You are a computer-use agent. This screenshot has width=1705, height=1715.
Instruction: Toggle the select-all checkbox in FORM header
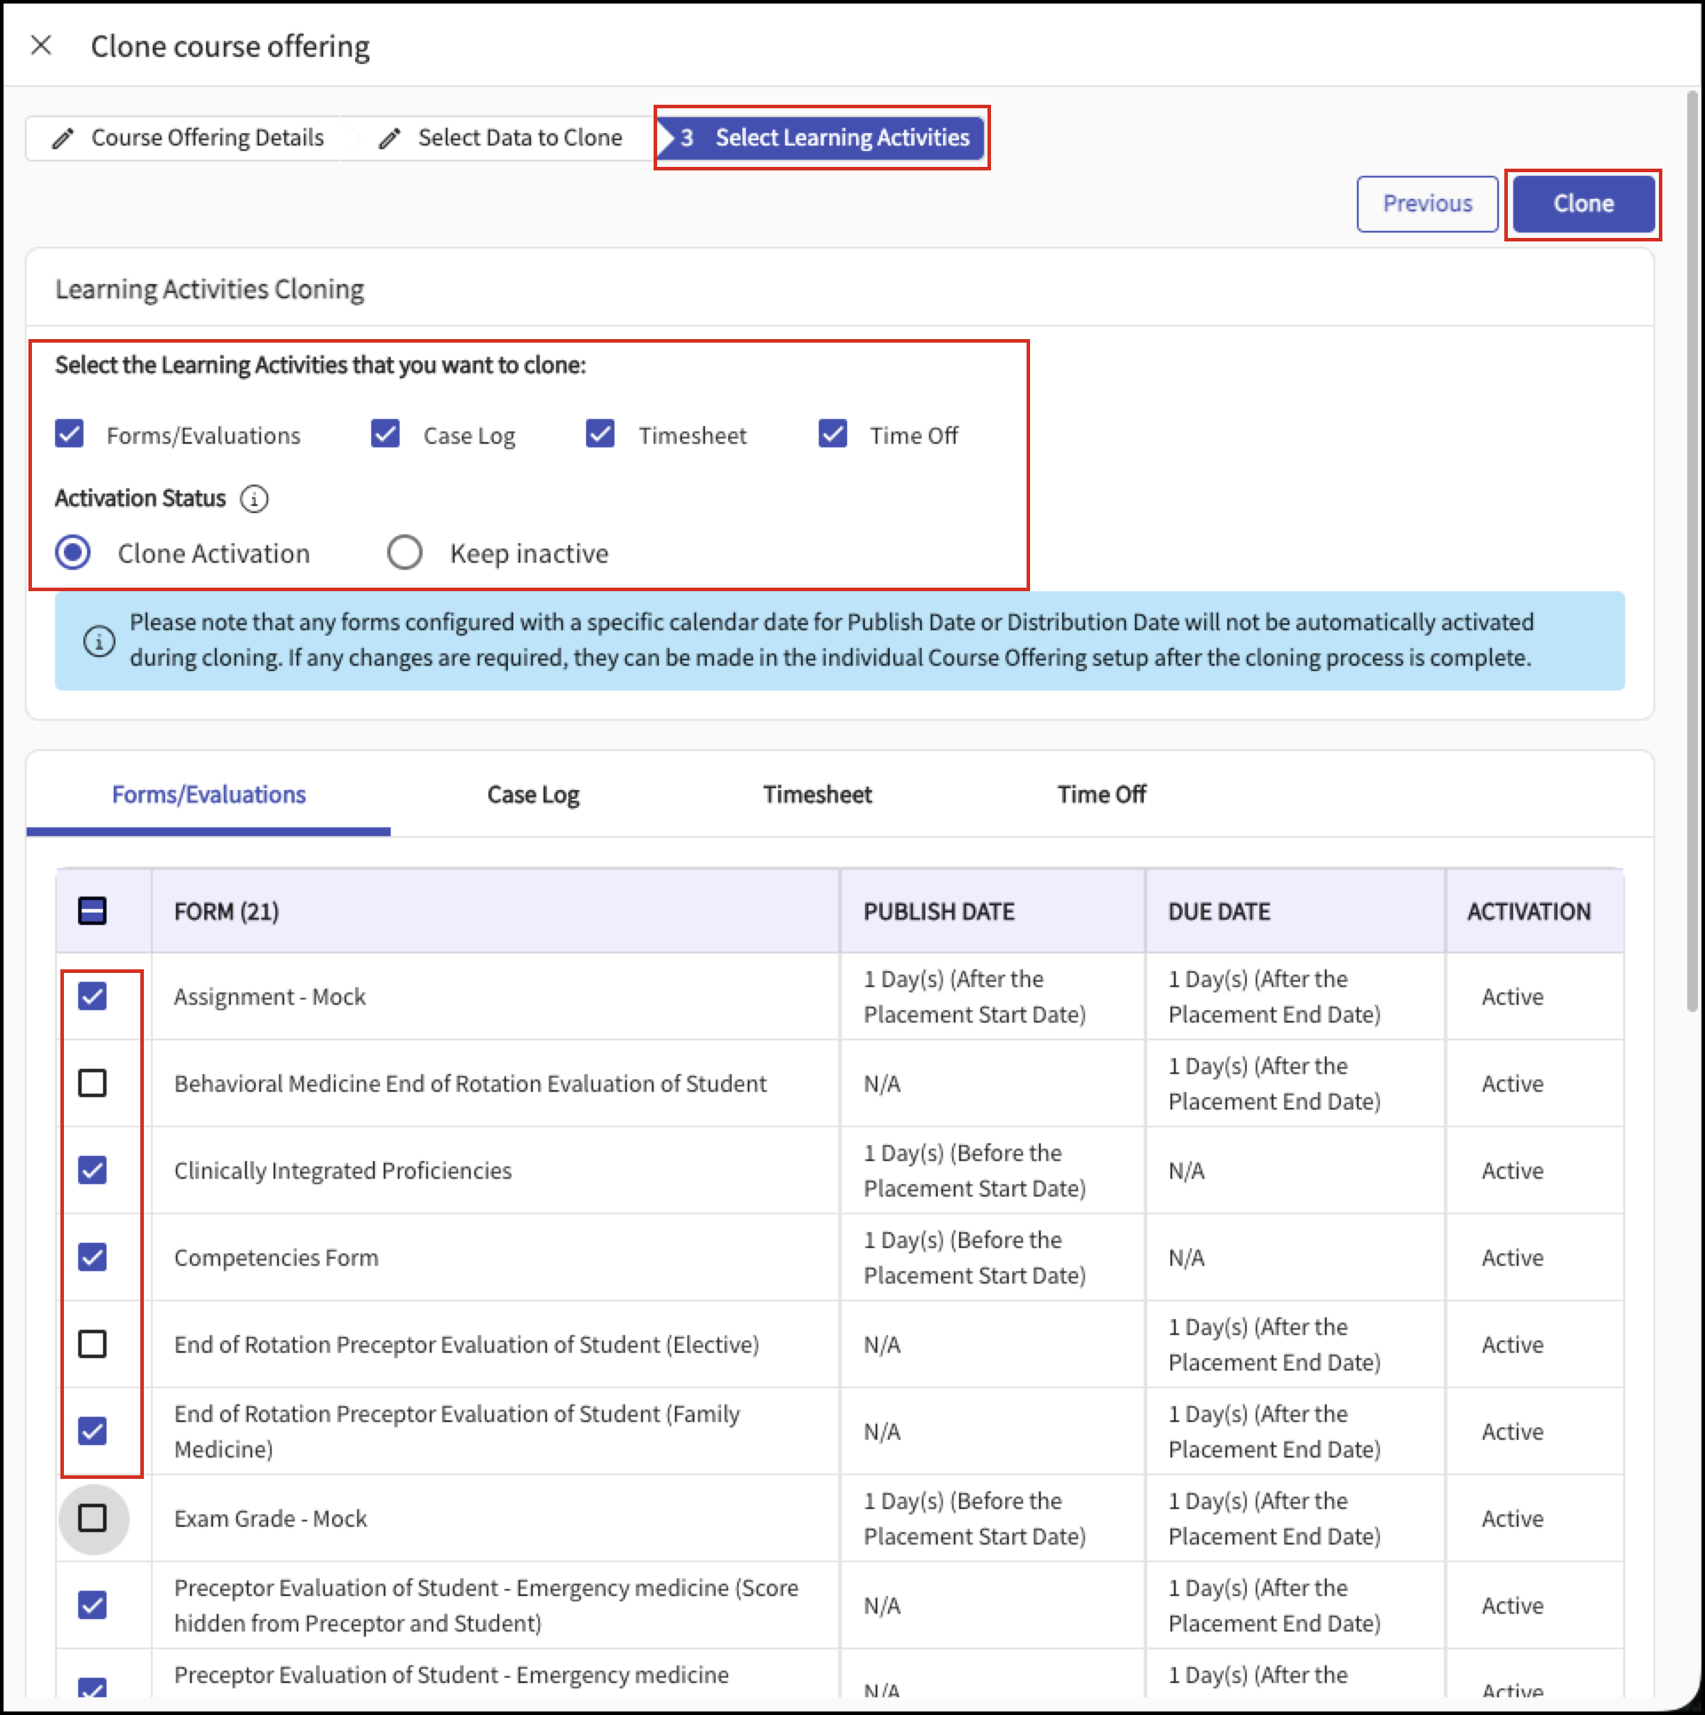point(92,912)
